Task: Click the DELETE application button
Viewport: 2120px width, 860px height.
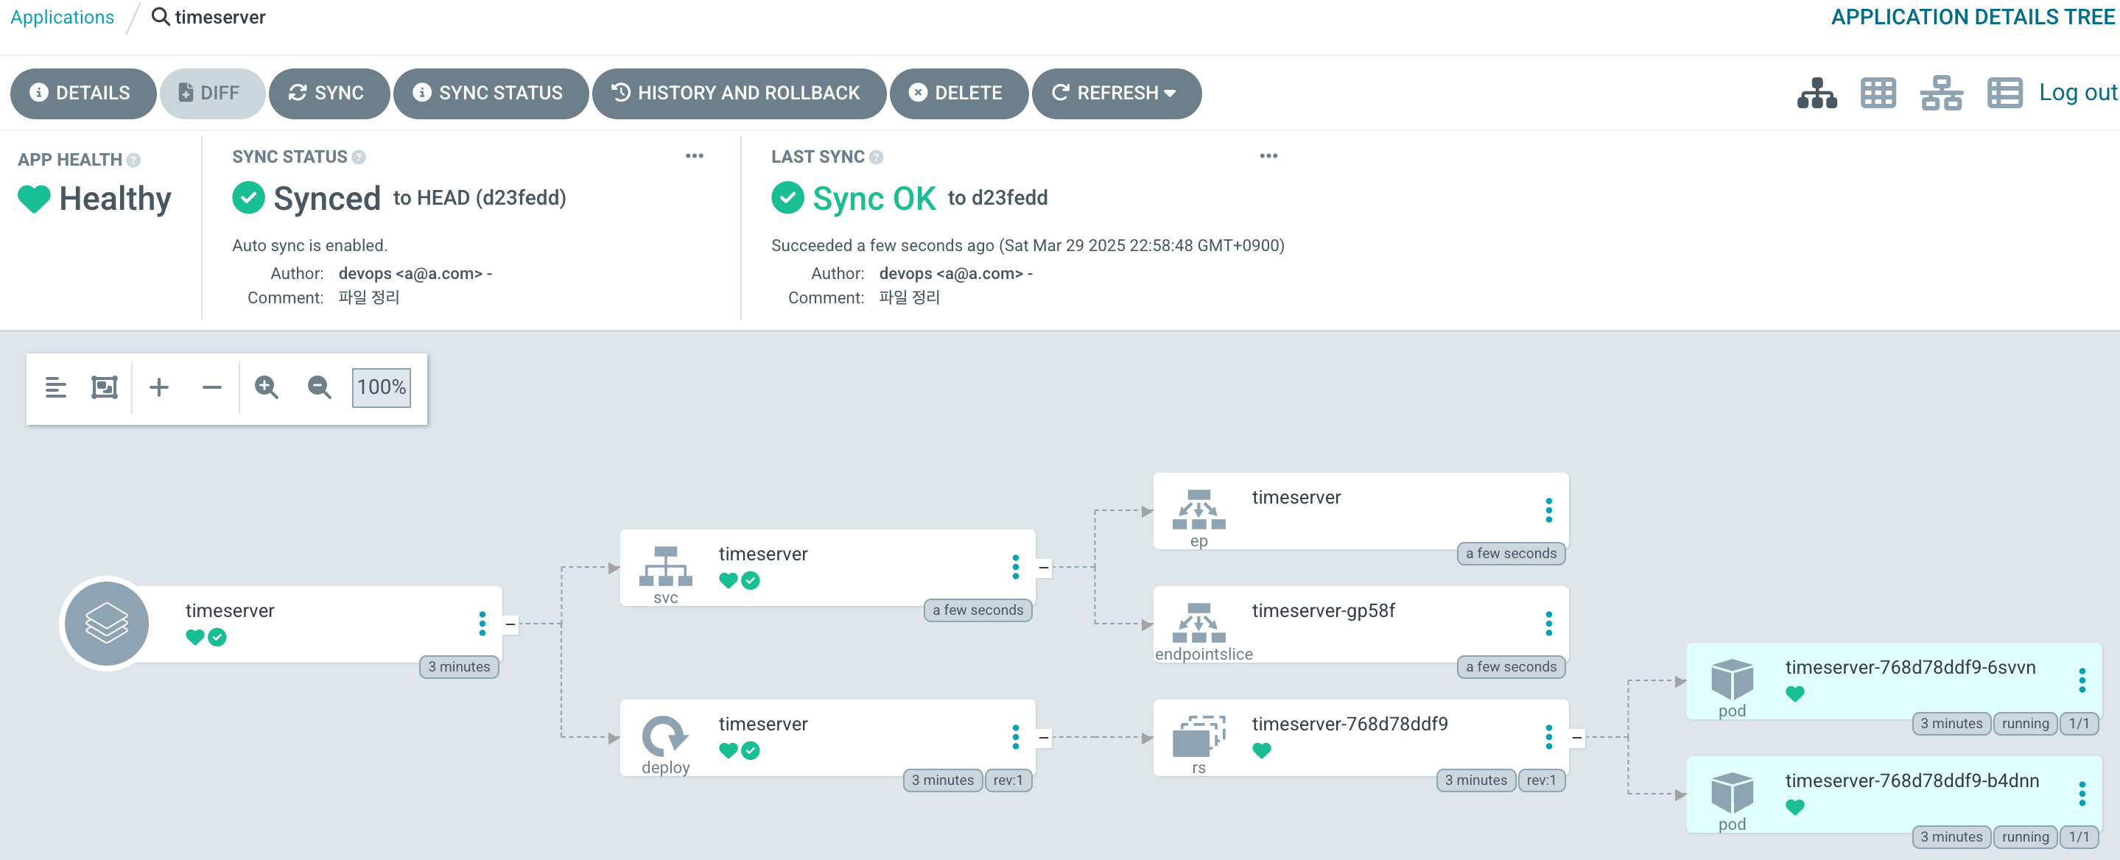Action: coord(958,93)
